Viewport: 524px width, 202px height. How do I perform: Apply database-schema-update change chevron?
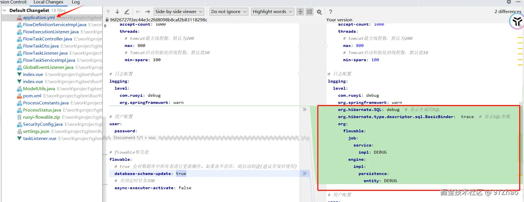(304, 174)
